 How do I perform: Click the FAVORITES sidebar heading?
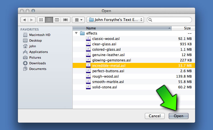click(30, 29)
